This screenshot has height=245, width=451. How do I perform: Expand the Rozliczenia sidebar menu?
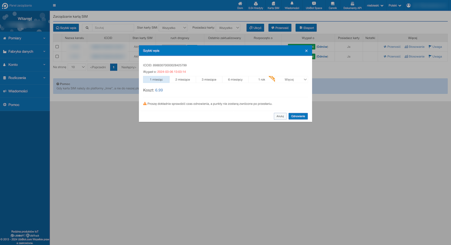point(25,78)
